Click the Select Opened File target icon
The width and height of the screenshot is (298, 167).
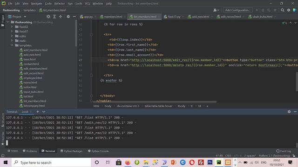[x=48, y=17]
